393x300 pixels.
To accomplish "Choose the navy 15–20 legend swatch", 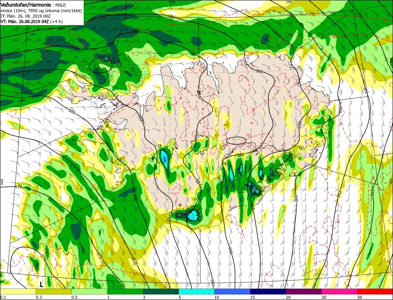I will coord(268,291).
